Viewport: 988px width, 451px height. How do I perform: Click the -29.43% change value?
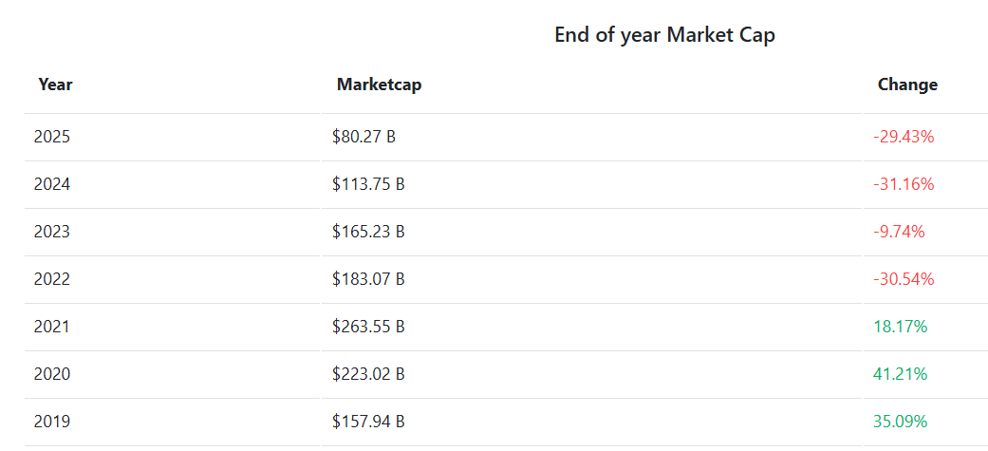click(904, 137)
